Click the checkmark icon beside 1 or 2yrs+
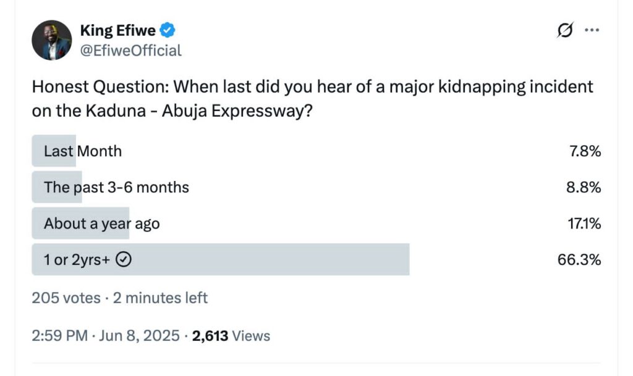 124,259
